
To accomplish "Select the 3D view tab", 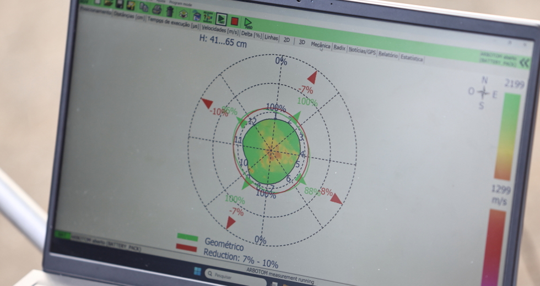I will click(x=302, y=42).
